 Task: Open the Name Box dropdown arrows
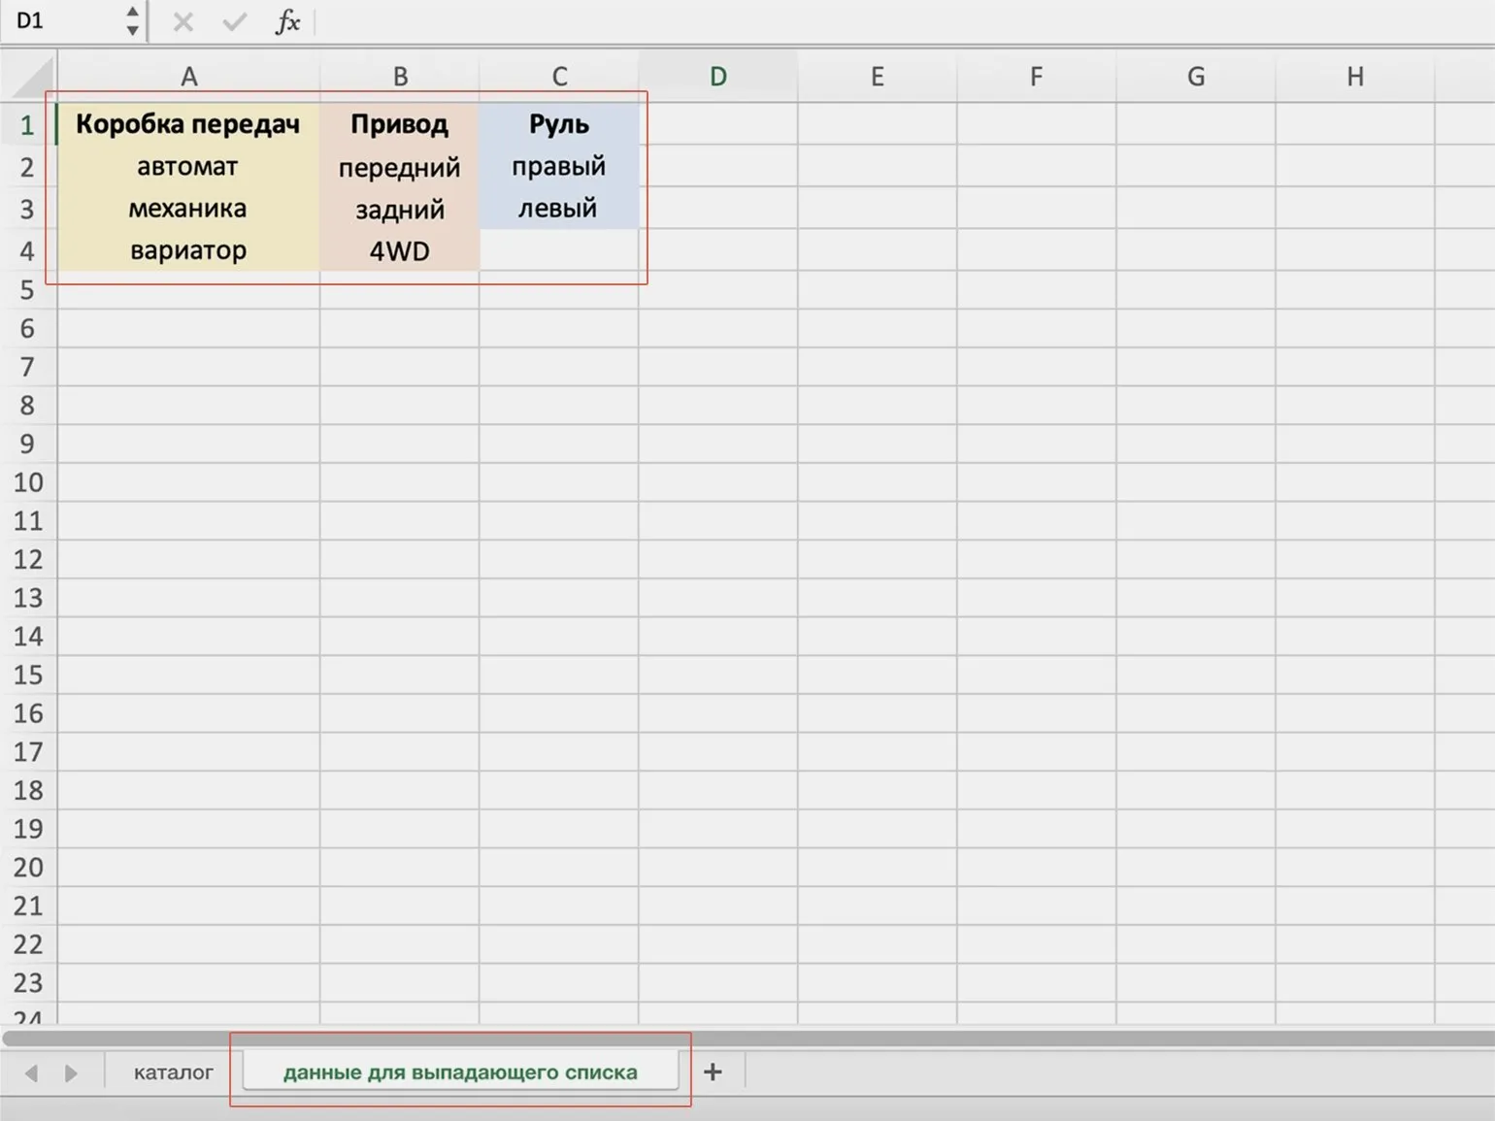tap(132, 21)
